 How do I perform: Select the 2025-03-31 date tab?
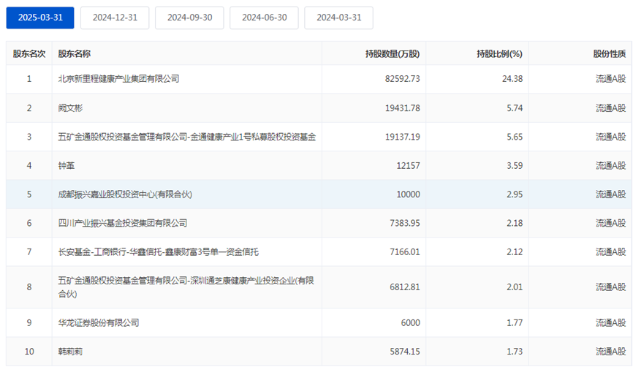[40, 18]
